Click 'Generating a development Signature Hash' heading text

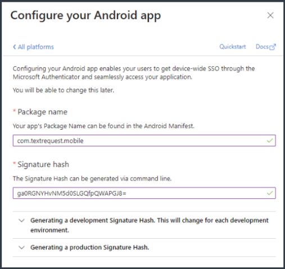(x=150, y=225)
